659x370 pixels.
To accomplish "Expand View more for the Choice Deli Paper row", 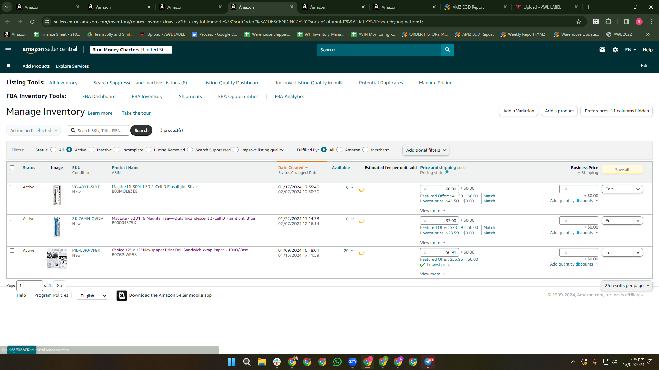I will coord(432,274).
